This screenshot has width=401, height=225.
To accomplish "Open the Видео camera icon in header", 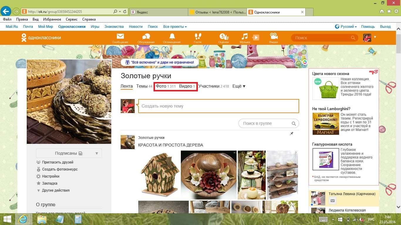I will pyautogui.click(x=274, y=37).
